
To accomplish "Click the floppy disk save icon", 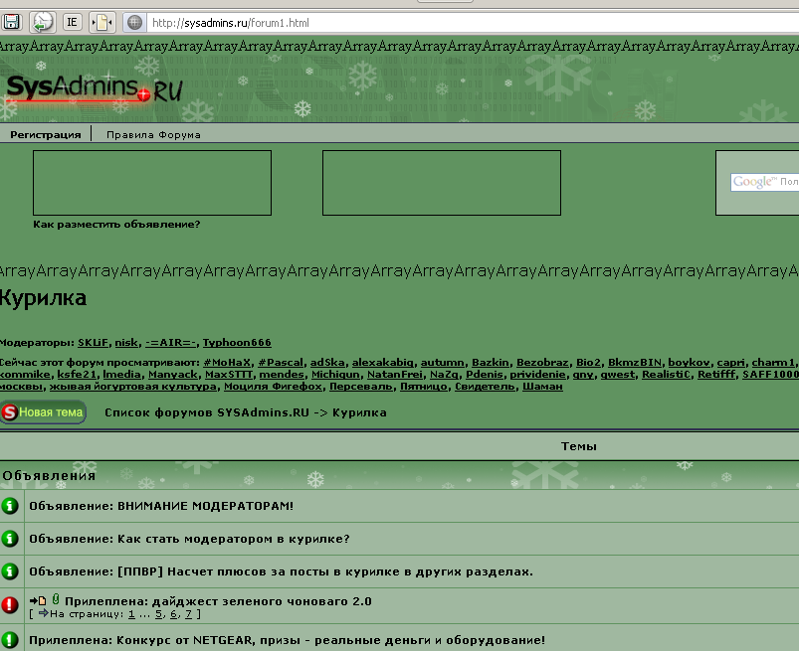I will click(x=11, y=22).
